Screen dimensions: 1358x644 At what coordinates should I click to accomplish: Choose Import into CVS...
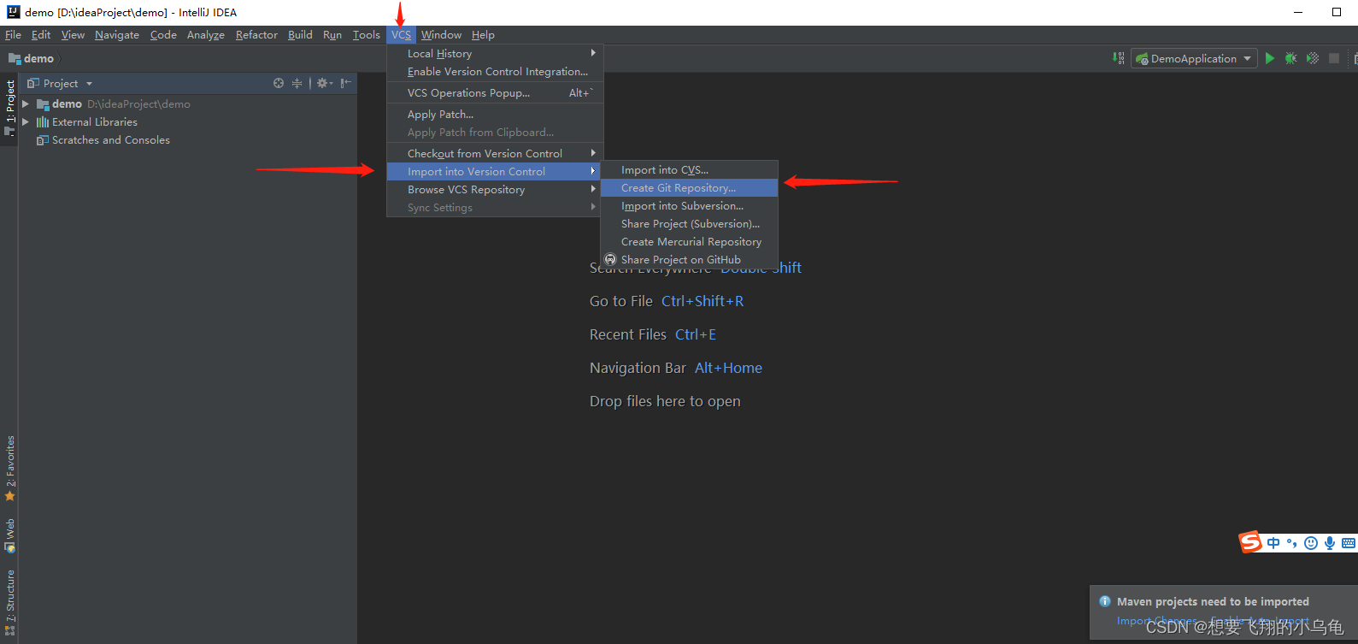689,170
